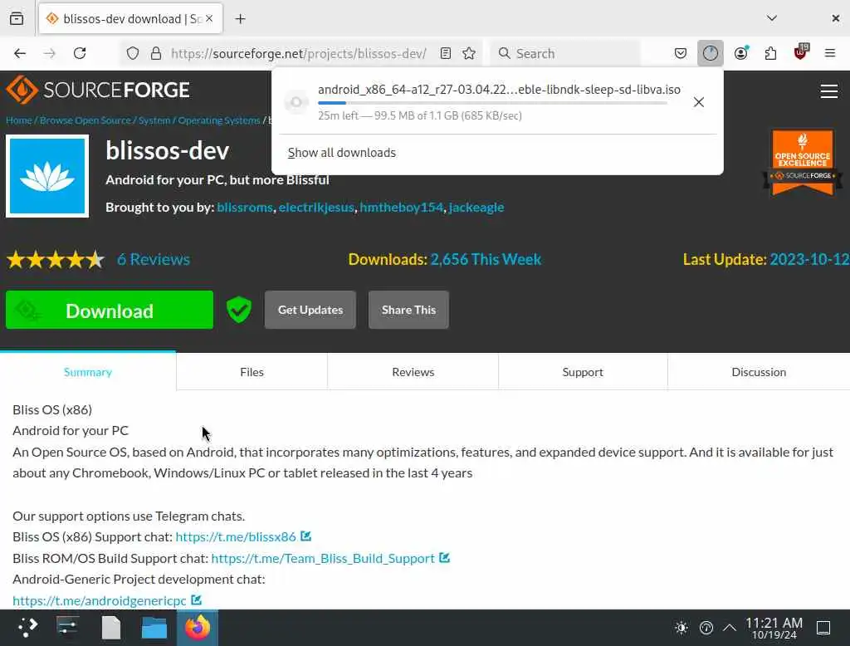850x646 pixels.
Task: Close the blissos-dev download tab
Action: pos(209,18)
